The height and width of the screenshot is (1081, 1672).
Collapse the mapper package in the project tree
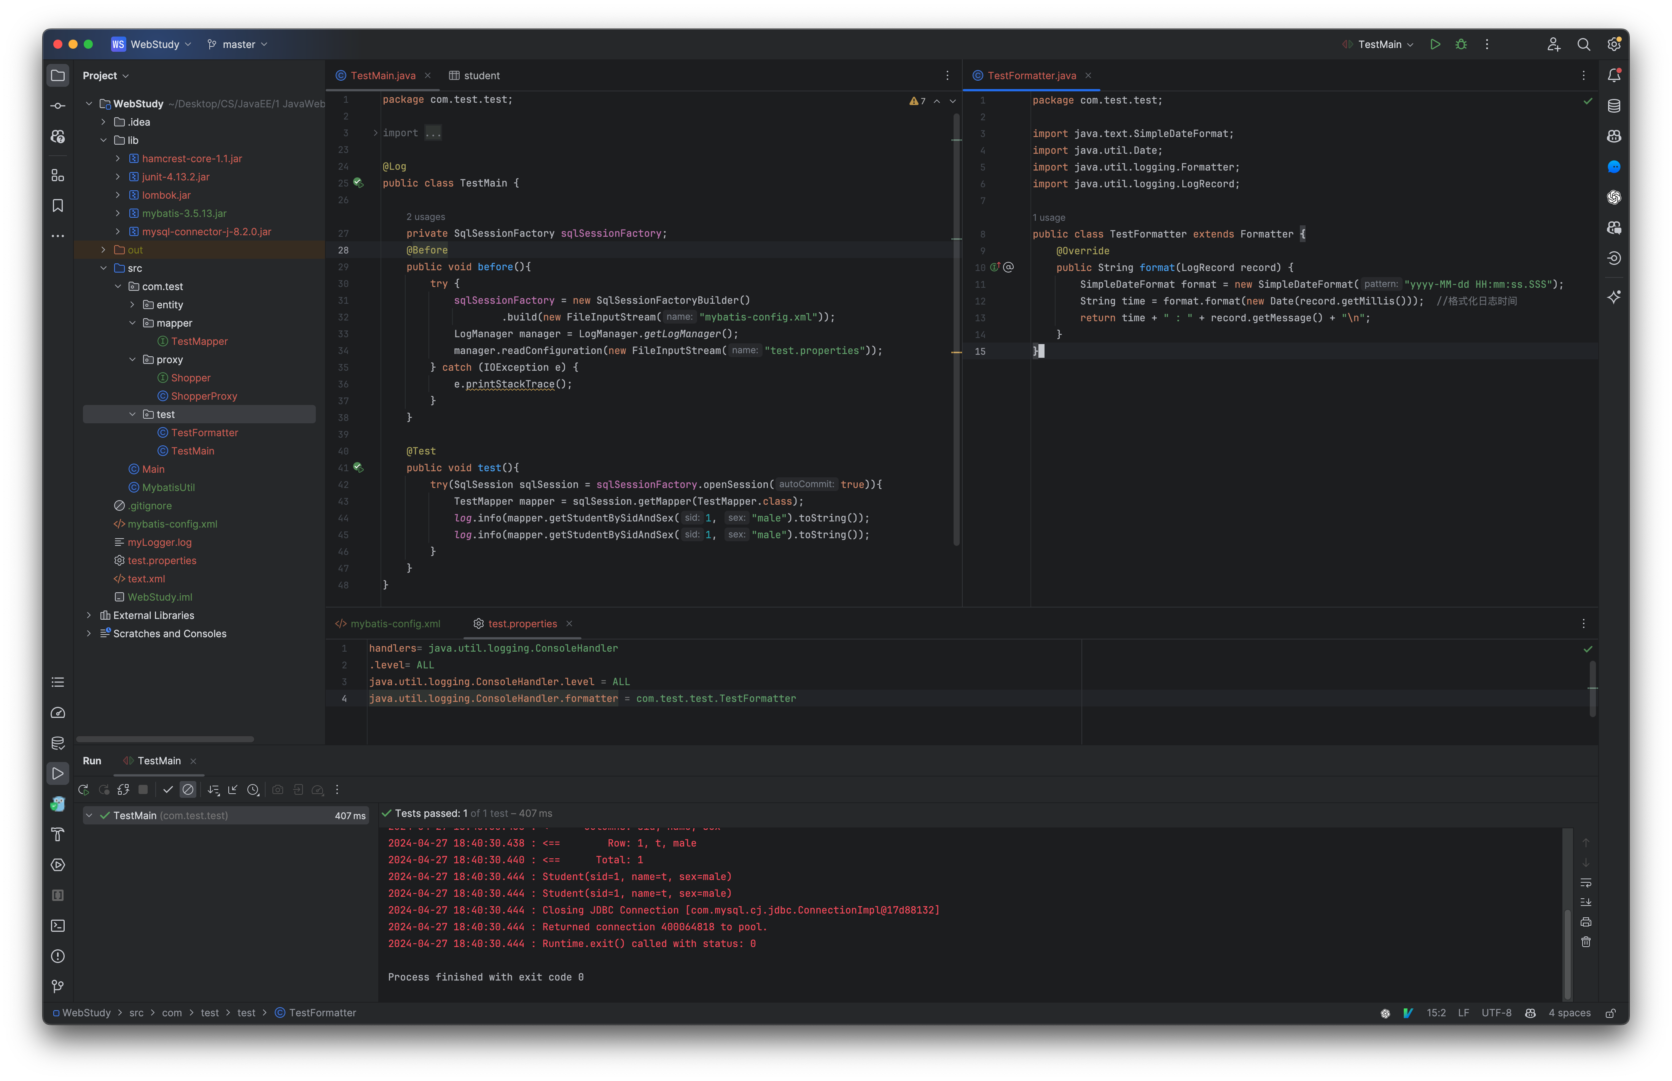[x=132, y=323]
